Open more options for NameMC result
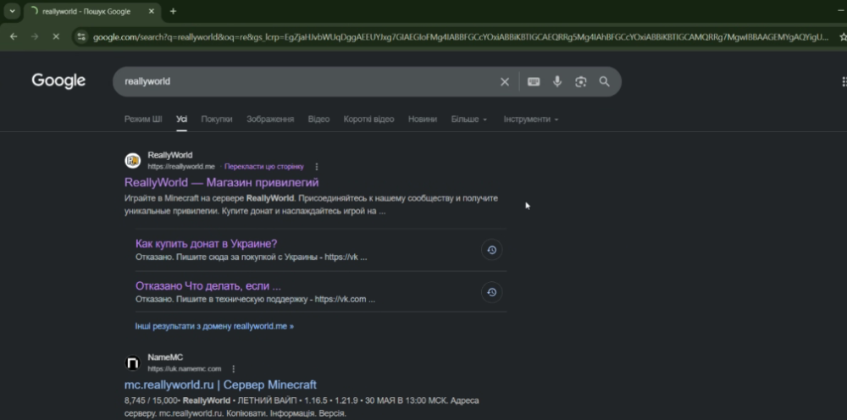The image size is (847, 420). pos(234,369)
